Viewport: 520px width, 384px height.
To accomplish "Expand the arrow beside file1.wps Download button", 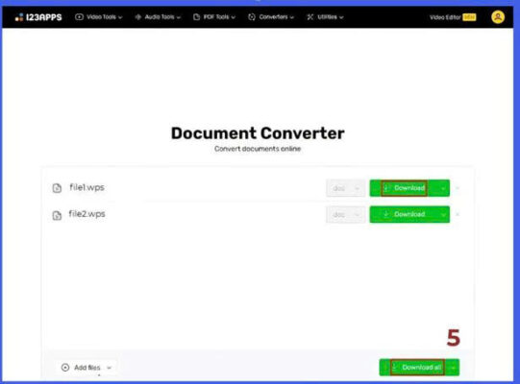I will click(x=443, y=188).
